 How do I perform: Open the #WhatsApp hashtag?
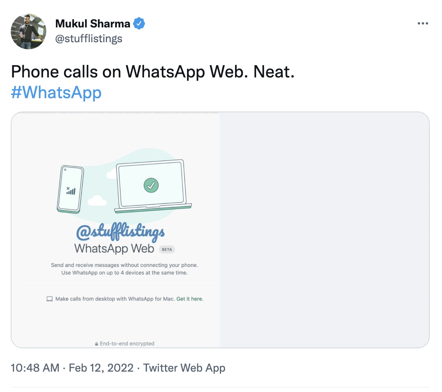click(56, 92)
